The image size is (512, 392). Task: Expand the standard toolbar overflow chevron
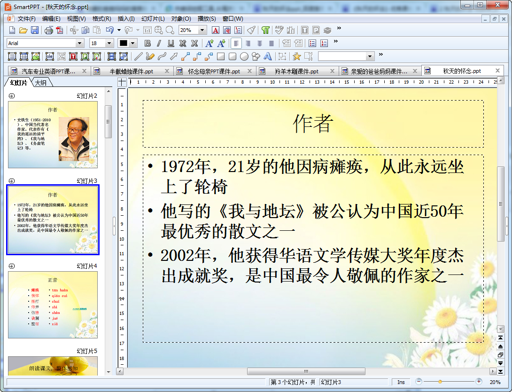(x=339, y=28)
